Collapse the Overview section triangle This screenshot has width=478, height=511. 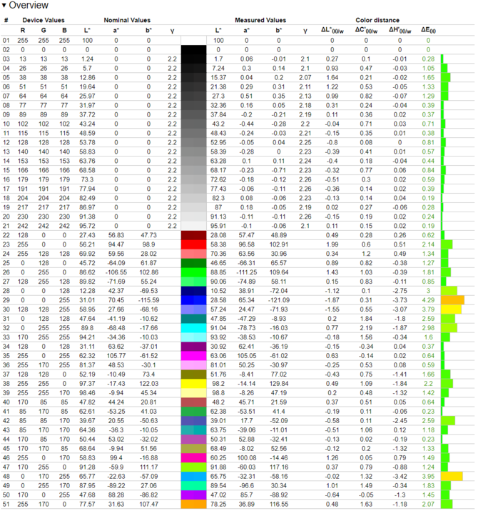click(5, 6)
